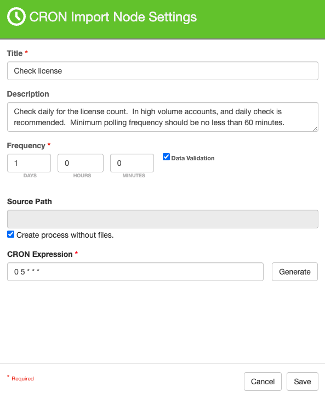Image resolution: width=325 pixels, height=398 pixels.
Task: Toggle the Data Validation checkbox
Action: click(166, 157)
